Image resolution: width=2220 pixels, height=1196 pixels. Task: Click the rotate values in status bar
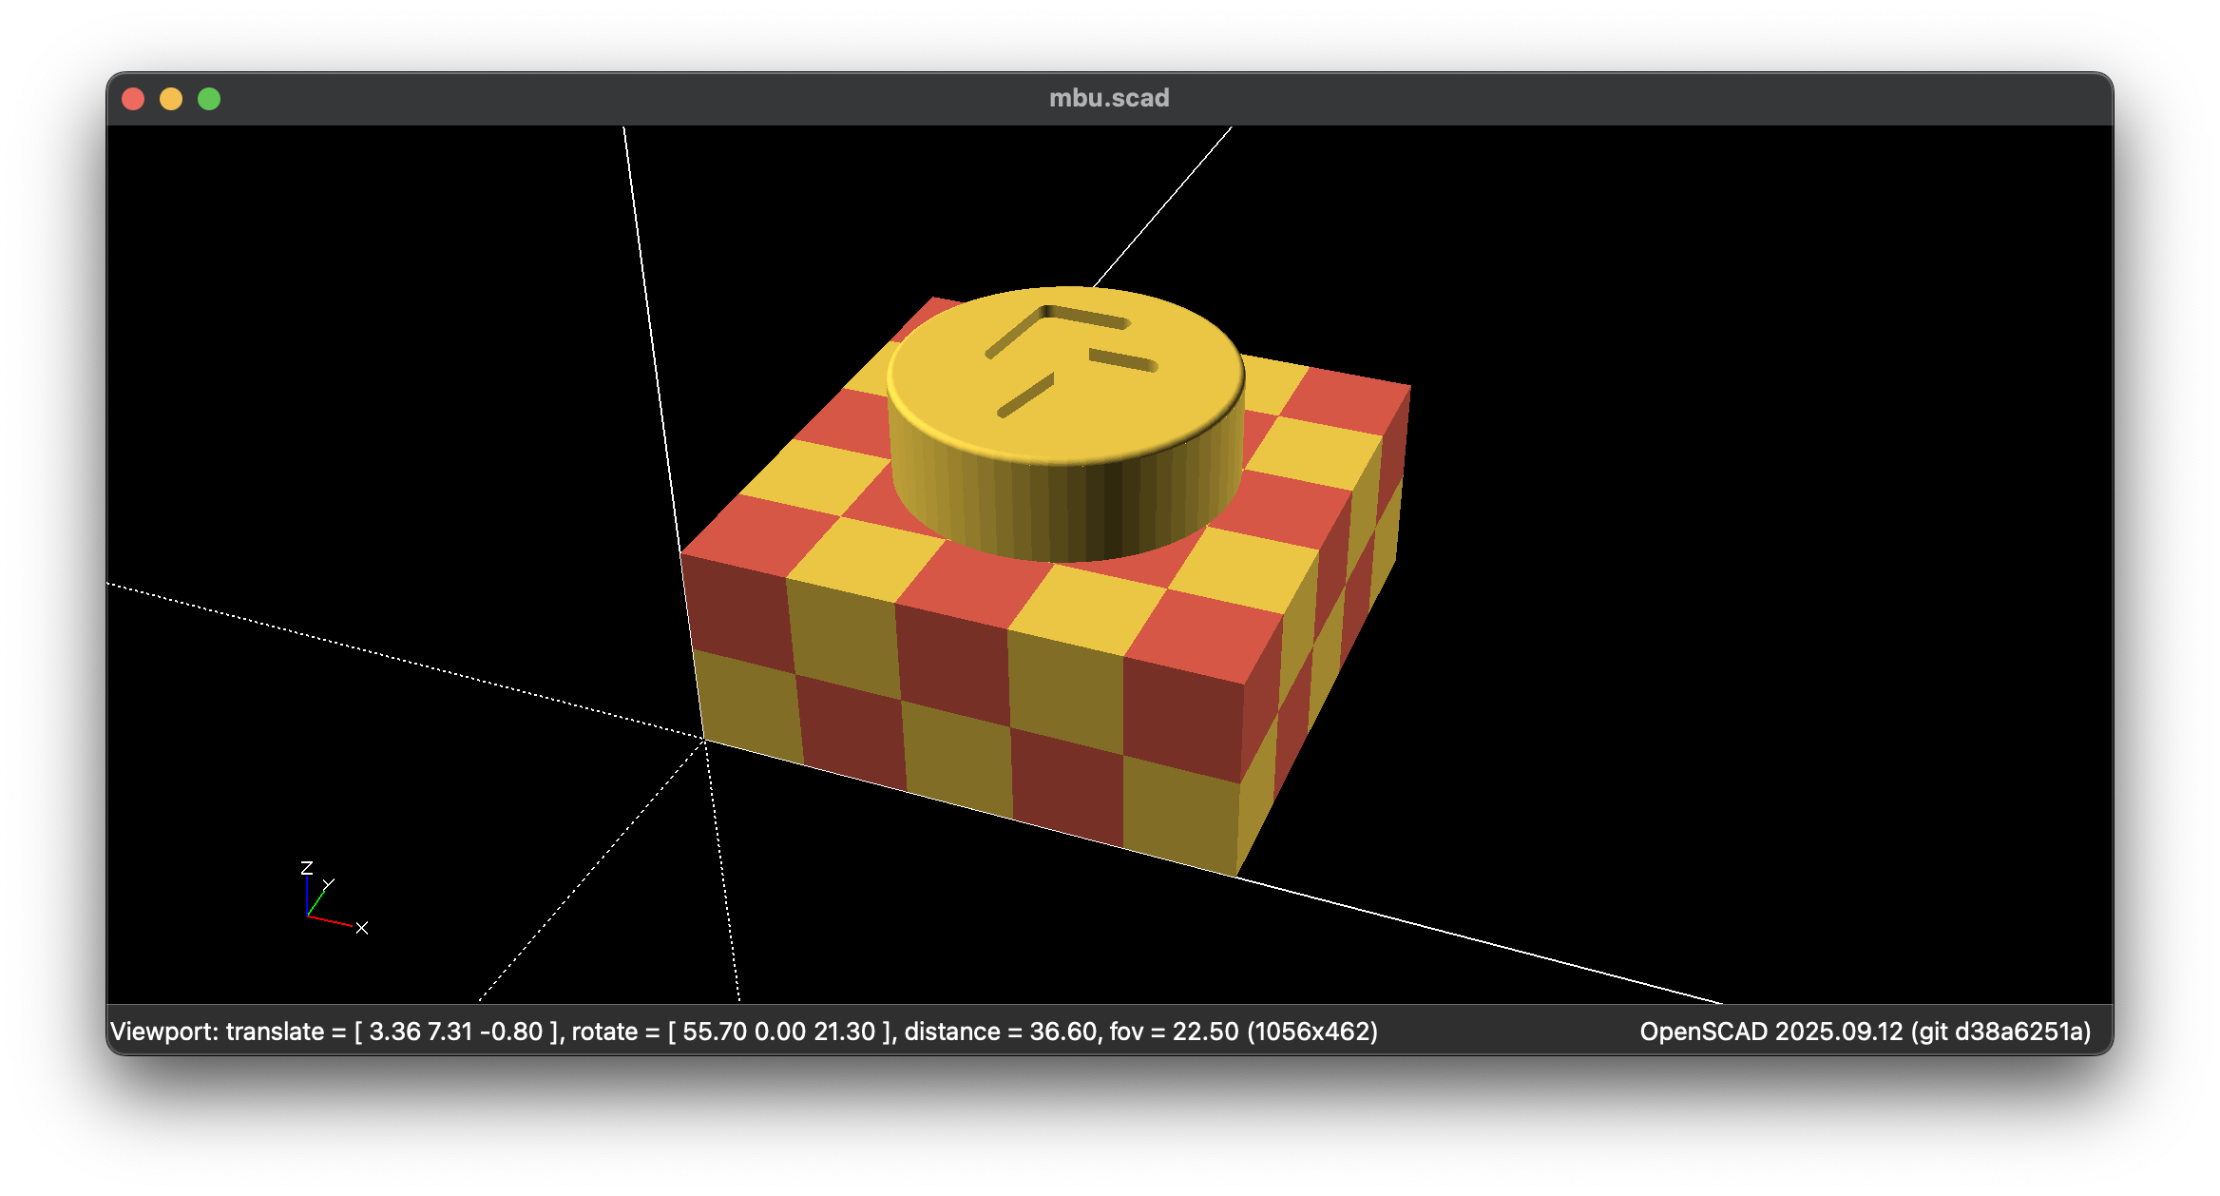pos(777,1032)
